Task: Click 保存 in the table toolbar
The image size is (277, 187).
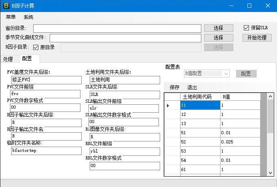Action: [175, 88]
